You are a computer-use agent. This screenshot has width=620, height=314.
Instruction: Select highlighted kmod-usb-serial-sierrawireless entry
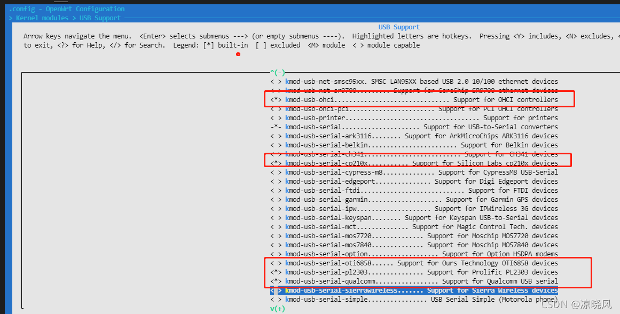414,291
